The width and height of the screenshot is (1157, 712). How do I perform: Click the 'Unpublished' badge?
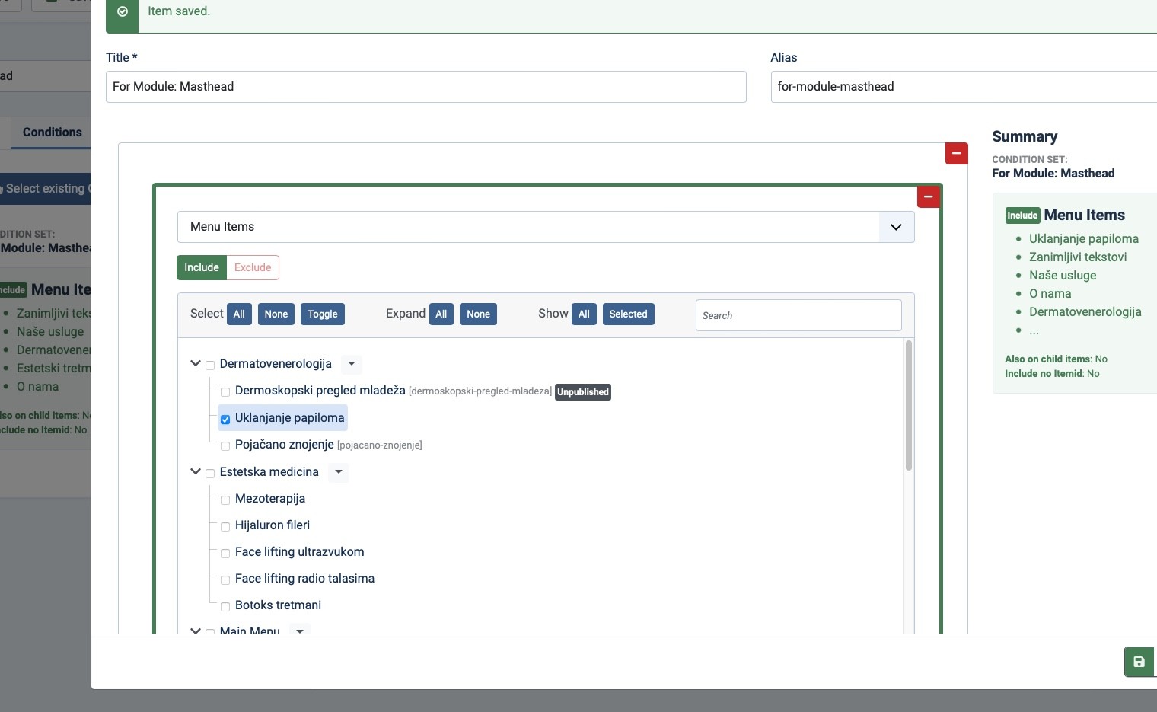[x=583, y=392]
